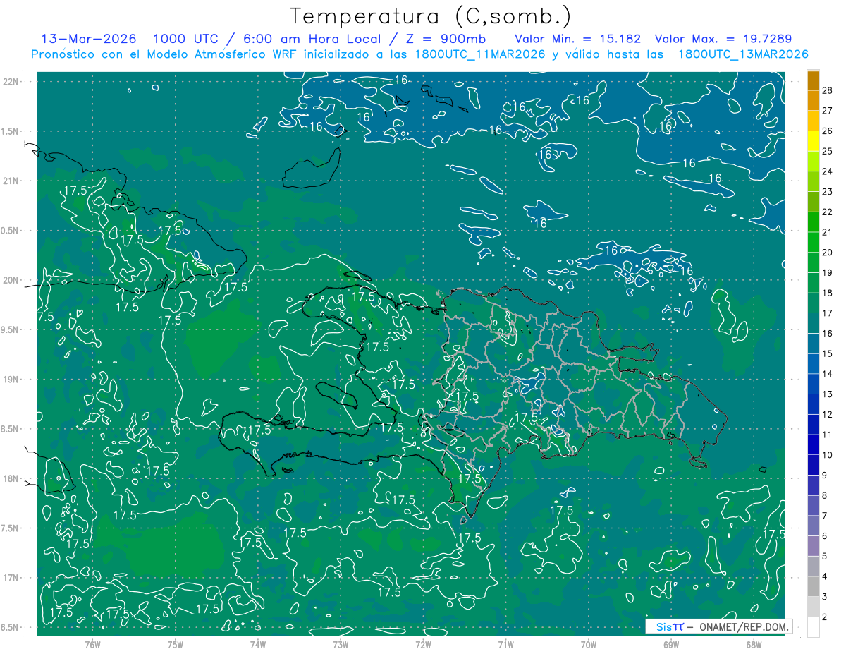This screenshot has height=654, width=846.
Task: Click the '69W' longitude label
Action: pos(671,645)
